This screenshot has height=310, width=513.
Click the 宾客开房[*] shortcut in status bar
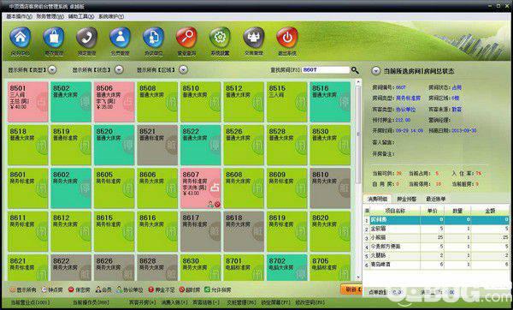[142, 302]
